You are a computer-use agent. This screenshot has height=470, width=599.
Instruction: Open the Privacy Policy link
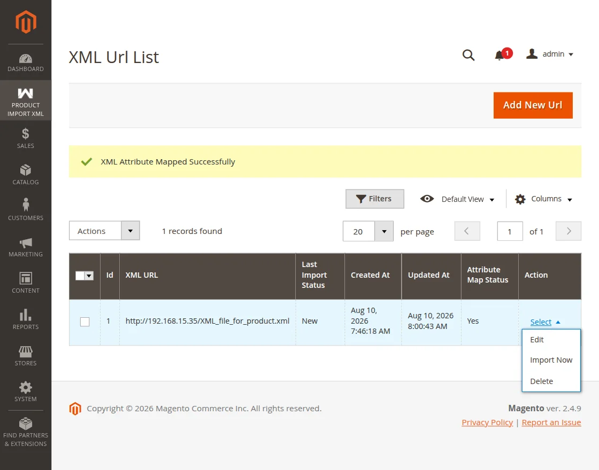pos(487,422)
